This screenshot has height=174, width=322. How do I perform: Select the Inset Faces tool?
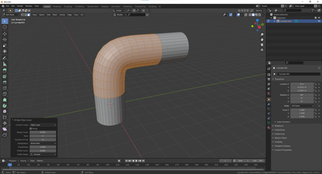[5, 77]
